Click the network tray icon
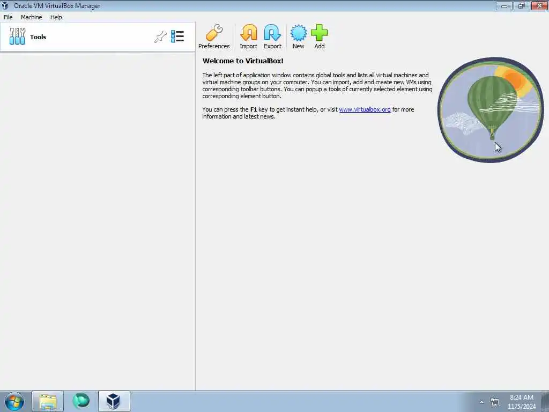The height and width of the screenshot is (412, 549). (495, 402)
